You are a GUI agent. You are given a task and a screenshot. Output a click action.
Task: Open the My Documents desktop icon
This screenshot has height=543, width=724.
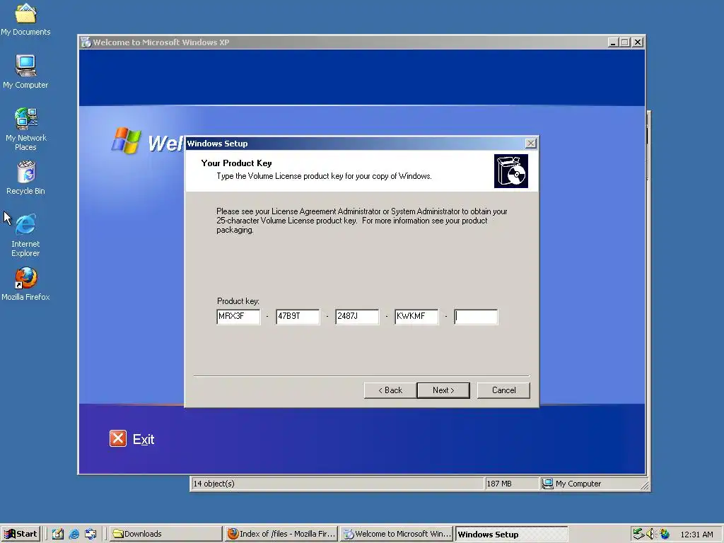(25, 19)
